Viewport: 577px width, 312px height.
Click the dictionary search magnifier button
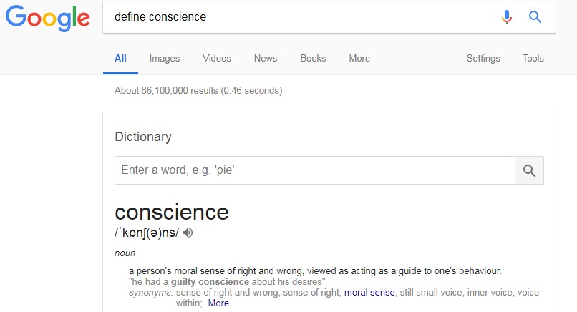tap(529, 170)
